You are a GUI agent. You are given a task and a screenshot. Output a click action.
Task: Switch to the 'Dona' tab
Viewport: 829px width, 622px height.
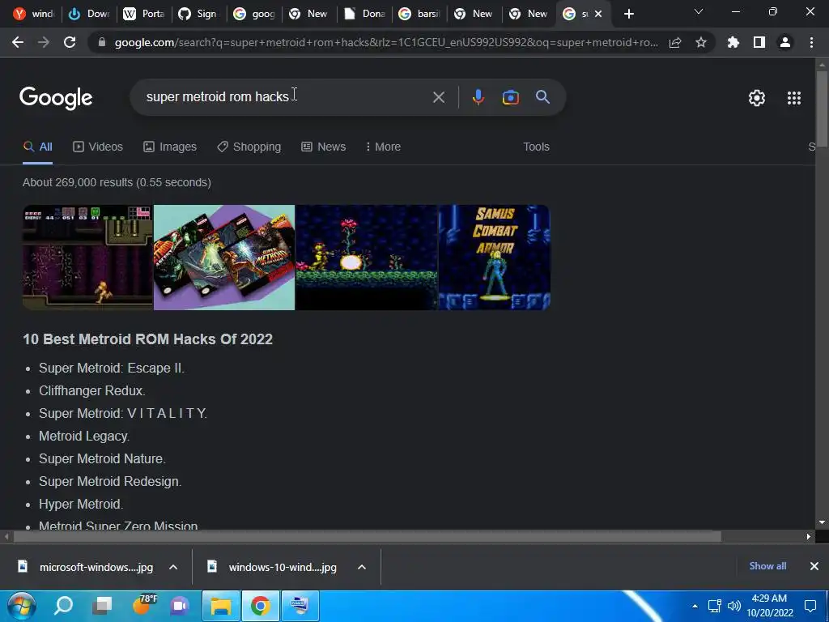tap(364, 14)
